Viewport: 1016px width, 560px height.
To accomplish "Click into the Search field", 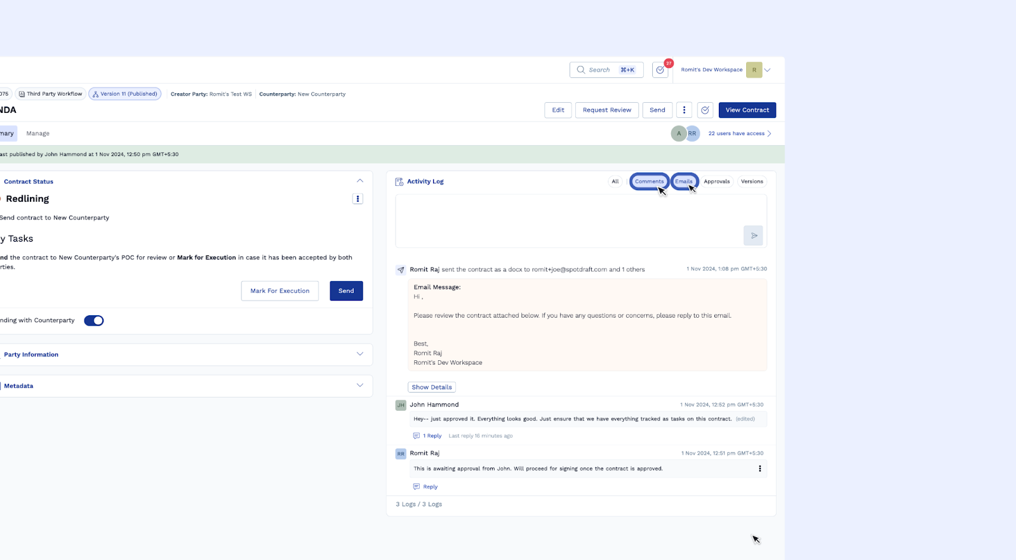I will 606,70.
